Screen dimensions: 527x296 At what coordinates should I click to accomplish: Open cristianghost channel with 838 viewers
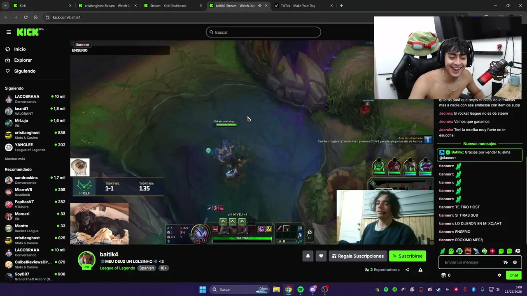pyautogui.click(x=35, y=135)
